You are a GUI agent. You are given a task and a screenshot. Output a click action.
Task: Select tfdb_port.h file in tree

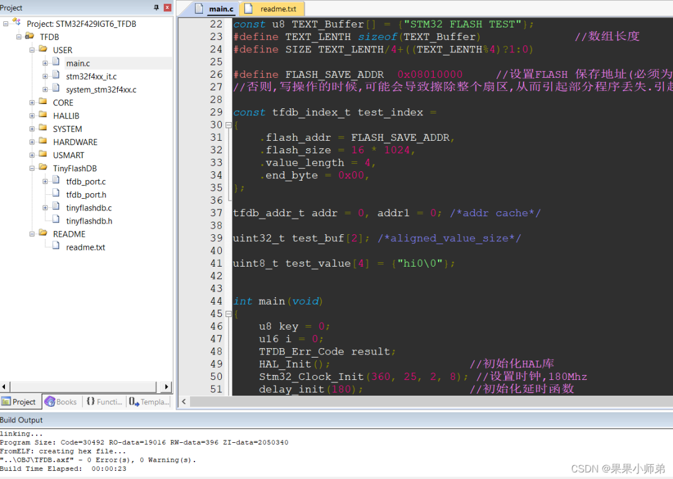[x=86, y=195]
